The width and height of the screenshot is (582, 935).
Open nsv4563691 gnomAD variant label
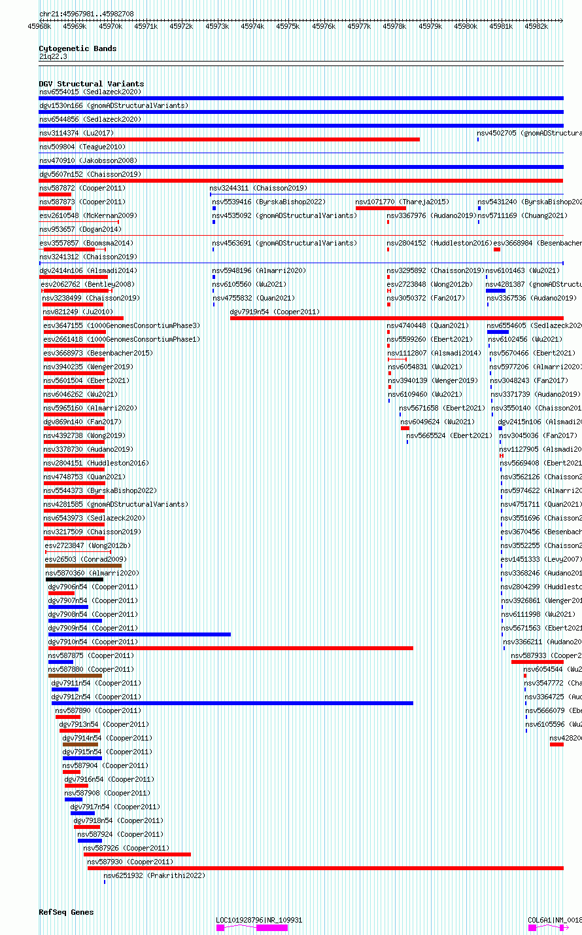click(x=284, y=243)
